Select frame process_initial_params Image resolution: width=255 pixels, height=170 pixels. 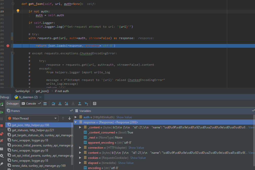click(x=39, y=145)
